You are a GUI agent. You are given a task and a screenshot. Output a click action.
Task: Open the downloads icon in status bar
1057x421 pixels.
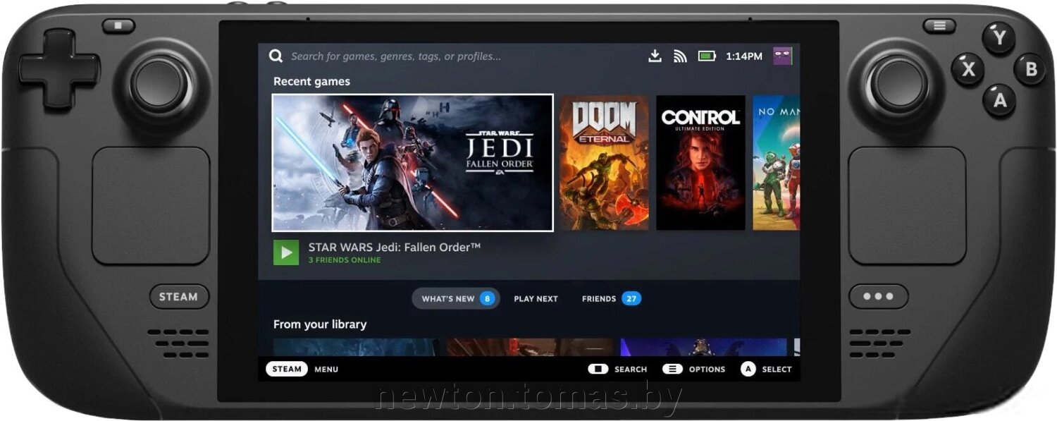point(655,56)
